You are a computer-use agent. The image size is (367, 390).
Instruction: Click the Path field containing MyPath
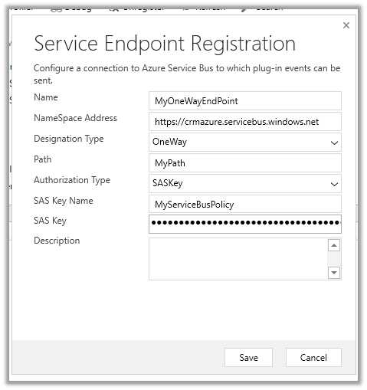pos(245,163)
